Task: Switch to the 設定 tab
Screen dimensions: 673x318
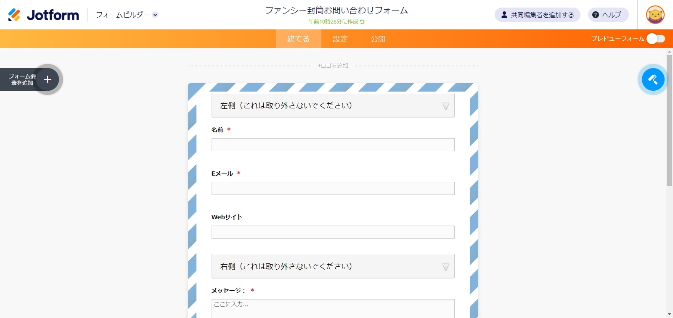Action: click(340, 39)
